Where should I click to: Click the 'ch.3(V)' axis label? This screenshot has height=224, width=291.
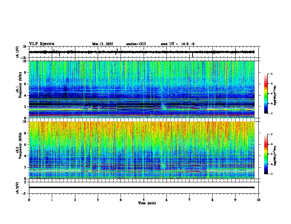click(18, 188)
